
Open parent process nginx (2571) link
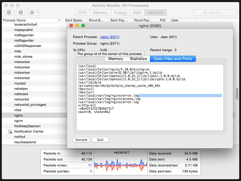(x=110, y=37)
